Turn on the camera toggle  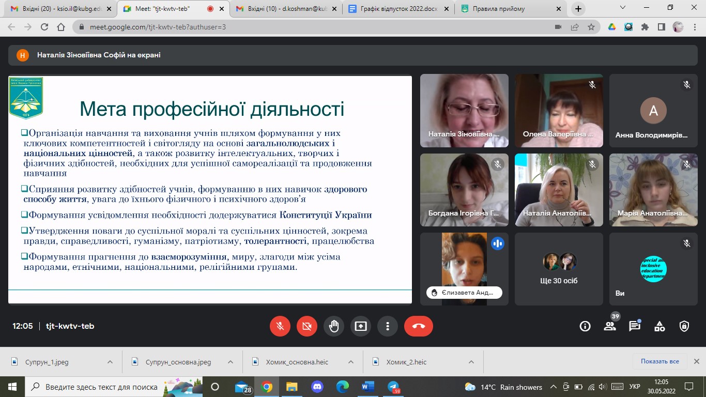[x=307, y=326]
